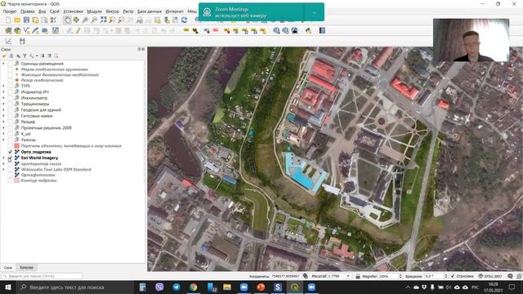Expand the Геодезия для зданий group arrow

click(x=3, y=109)
